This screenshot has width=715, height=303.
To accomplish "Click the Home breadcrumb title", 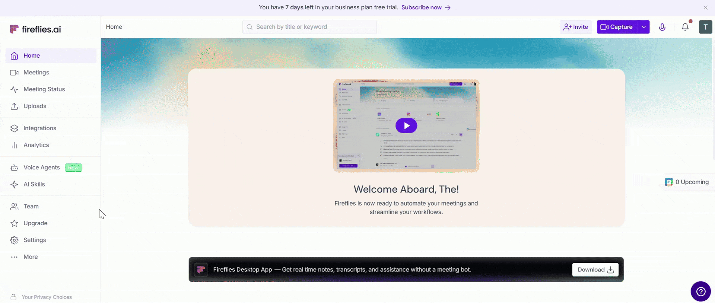I will point(114,27).
